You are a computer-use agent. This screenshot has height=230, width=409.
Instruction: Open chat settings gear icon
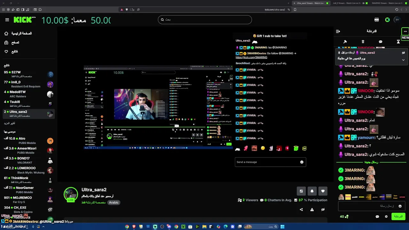tap(386, 217)
